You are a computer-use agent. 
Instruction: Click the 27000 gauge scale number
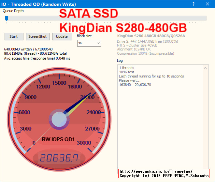pos(92,129)
